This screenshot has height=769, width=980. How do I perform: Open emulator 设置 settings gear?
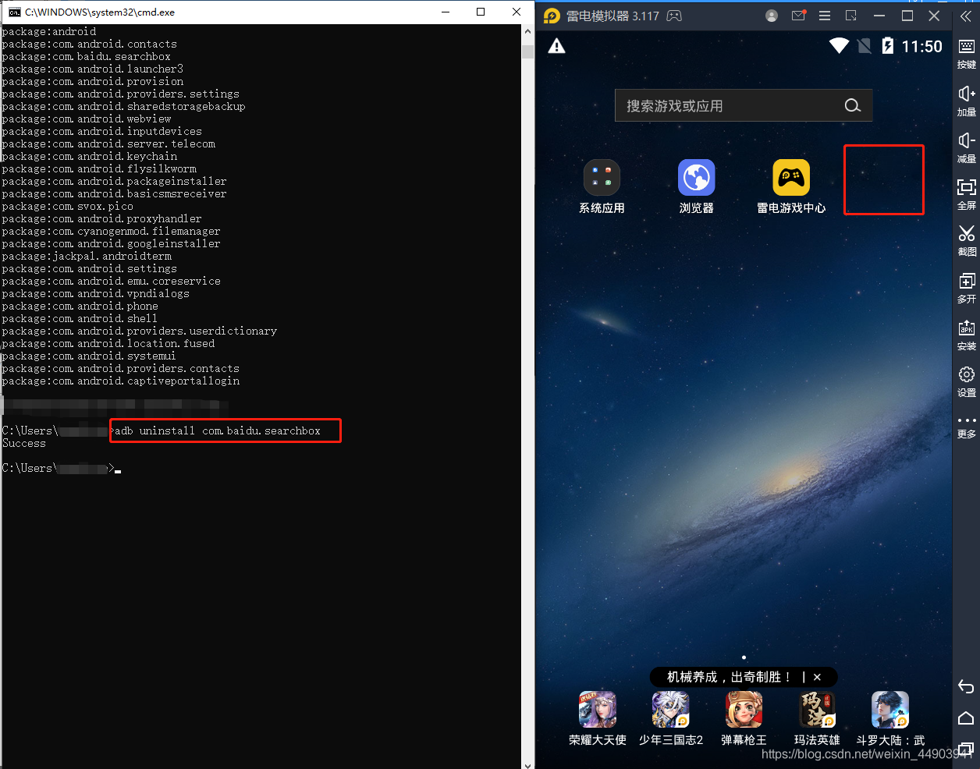(967, 381)
